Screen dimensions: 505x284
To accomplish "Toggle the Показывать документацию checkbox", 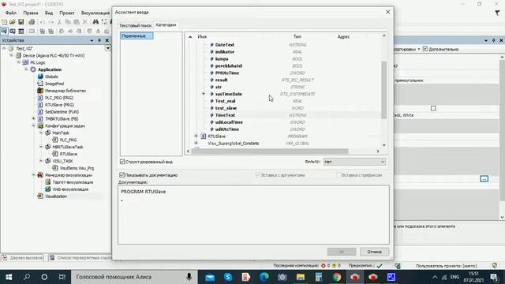I will 122,175.
